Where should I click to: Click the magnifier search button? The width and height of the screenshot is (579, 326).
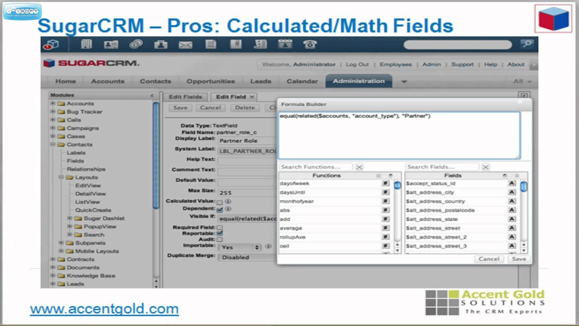pos(527,44)
